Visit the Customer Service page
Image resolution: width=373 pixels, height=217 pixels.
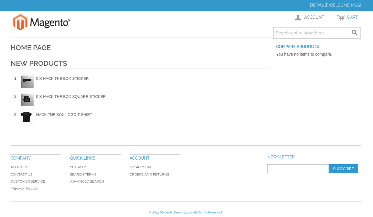click(28, 181)
